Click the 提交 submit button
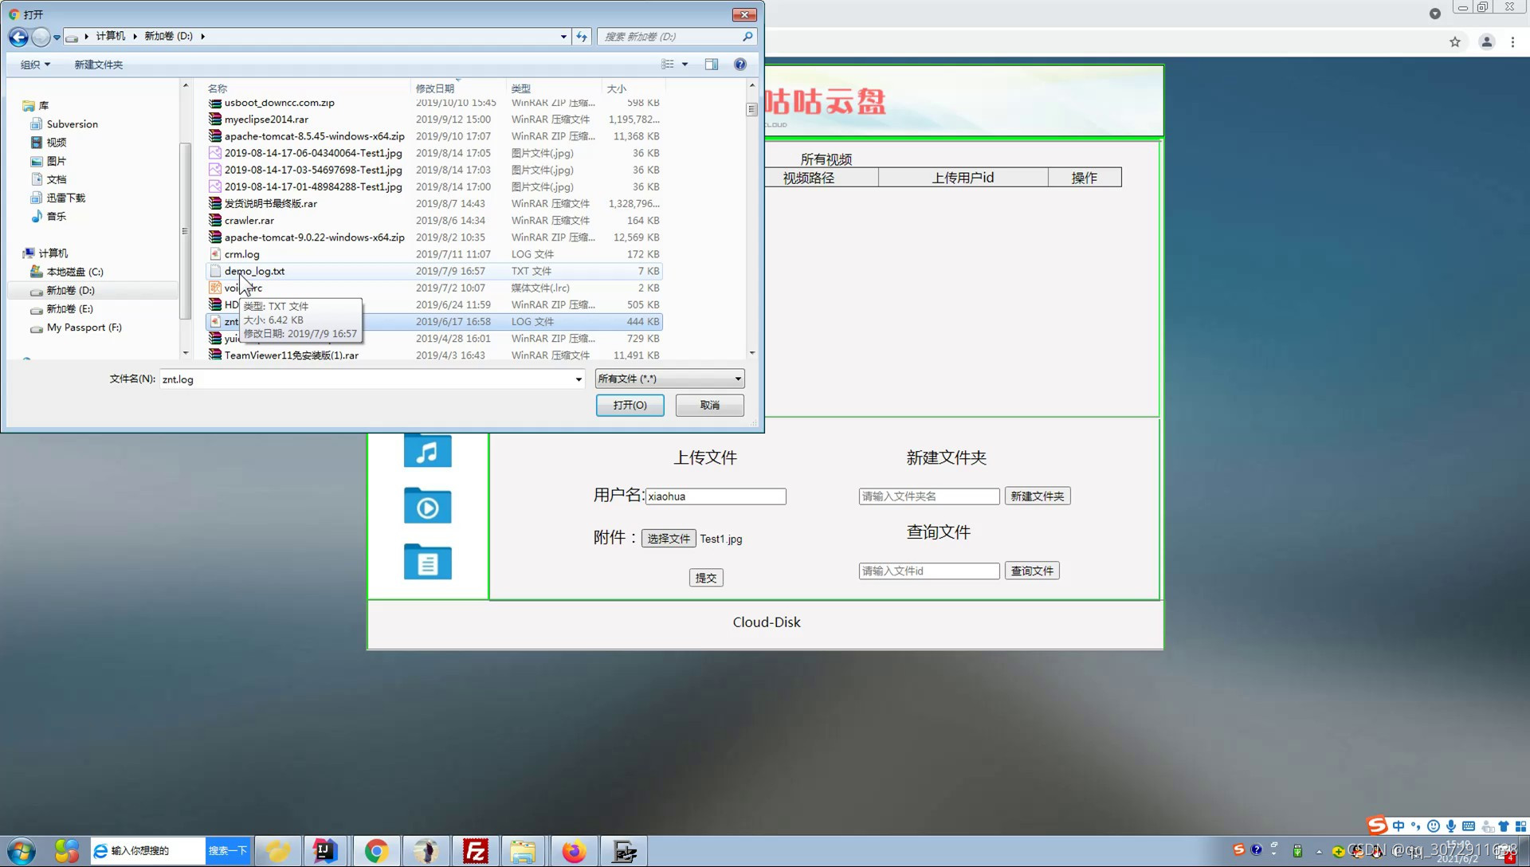Viewport: 1530px width, 867px height. point(706,578)
